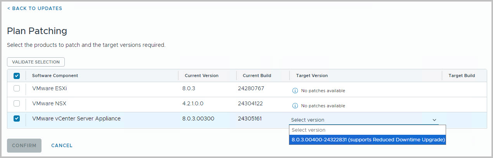Screen dimensions: 493x158
Task: Click the info icon in ESXi row
Action: click(x=295, y=91)
